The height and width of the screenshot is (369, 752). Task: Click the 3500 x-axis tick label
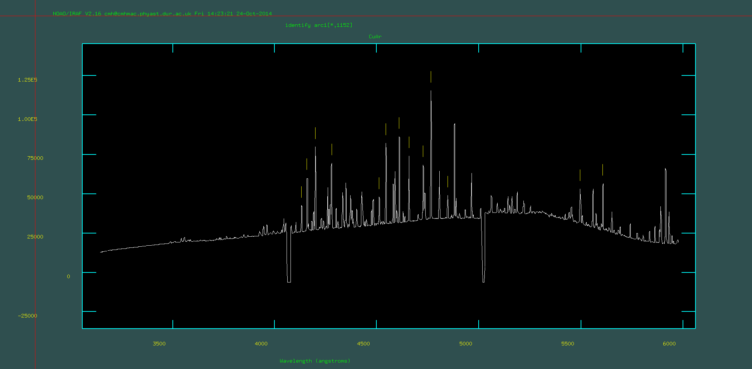tap(159, 344)
